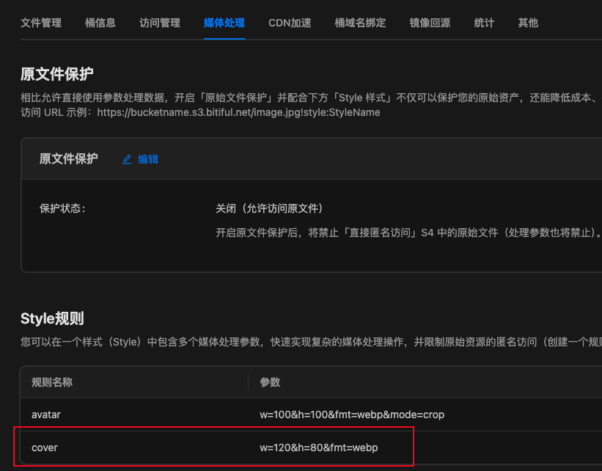Screen dimensions: 602x471
Task: Open the 镜像回源 tab
Action: (x=430, y=23)
